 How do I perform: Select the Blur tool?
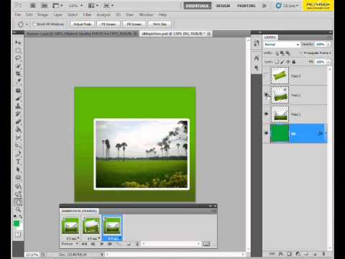click(x=18, y=137)
